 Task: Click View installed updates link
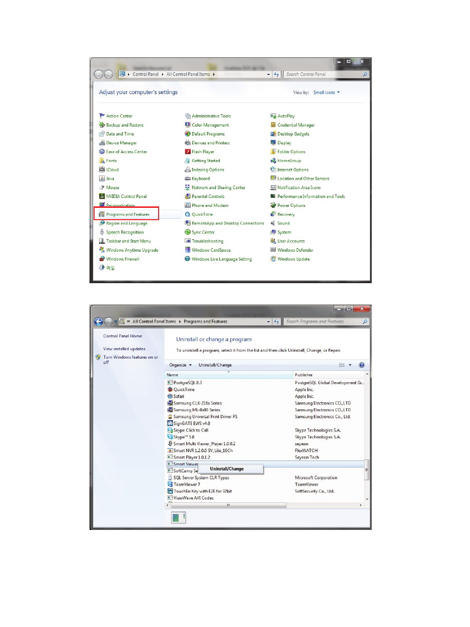(x=124, y=349)
